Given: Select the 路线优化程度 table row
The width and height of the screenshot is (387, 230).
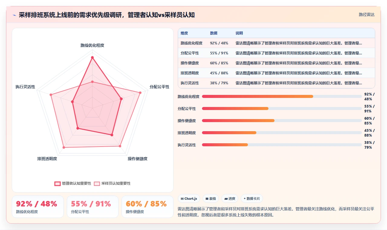Looking at the screenshot, I should tap(276, 43).
